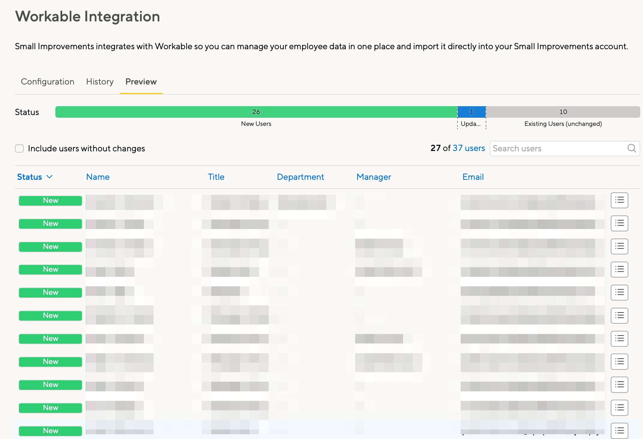Screen dimensions: 643x439
Task: Click the Search users input field
Action: pyautogui.click(x=565, y=149)
